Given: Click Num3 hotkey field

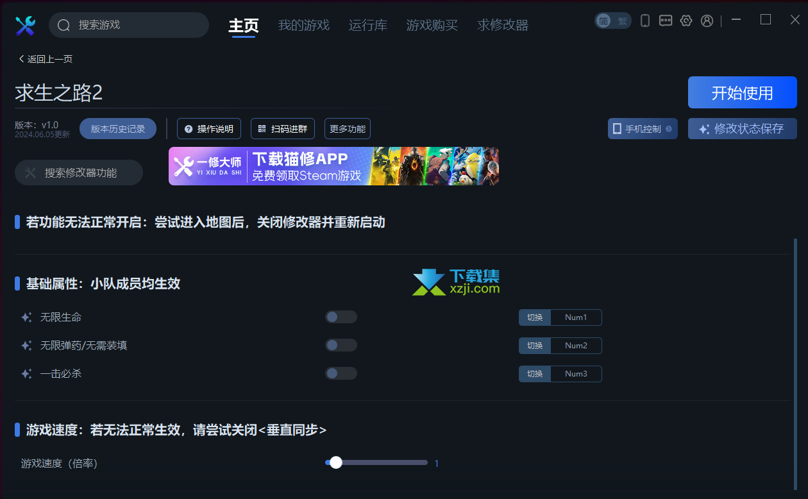Looking at the screenshot, I should click(576, 374).
